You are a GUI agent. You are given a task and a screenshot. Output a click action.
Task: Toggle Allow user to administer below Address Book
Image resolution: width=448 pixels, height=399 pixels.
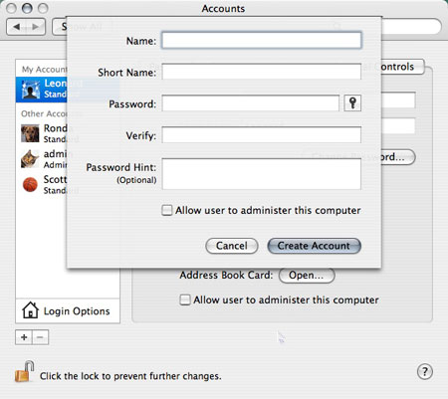tap(185, 299)
